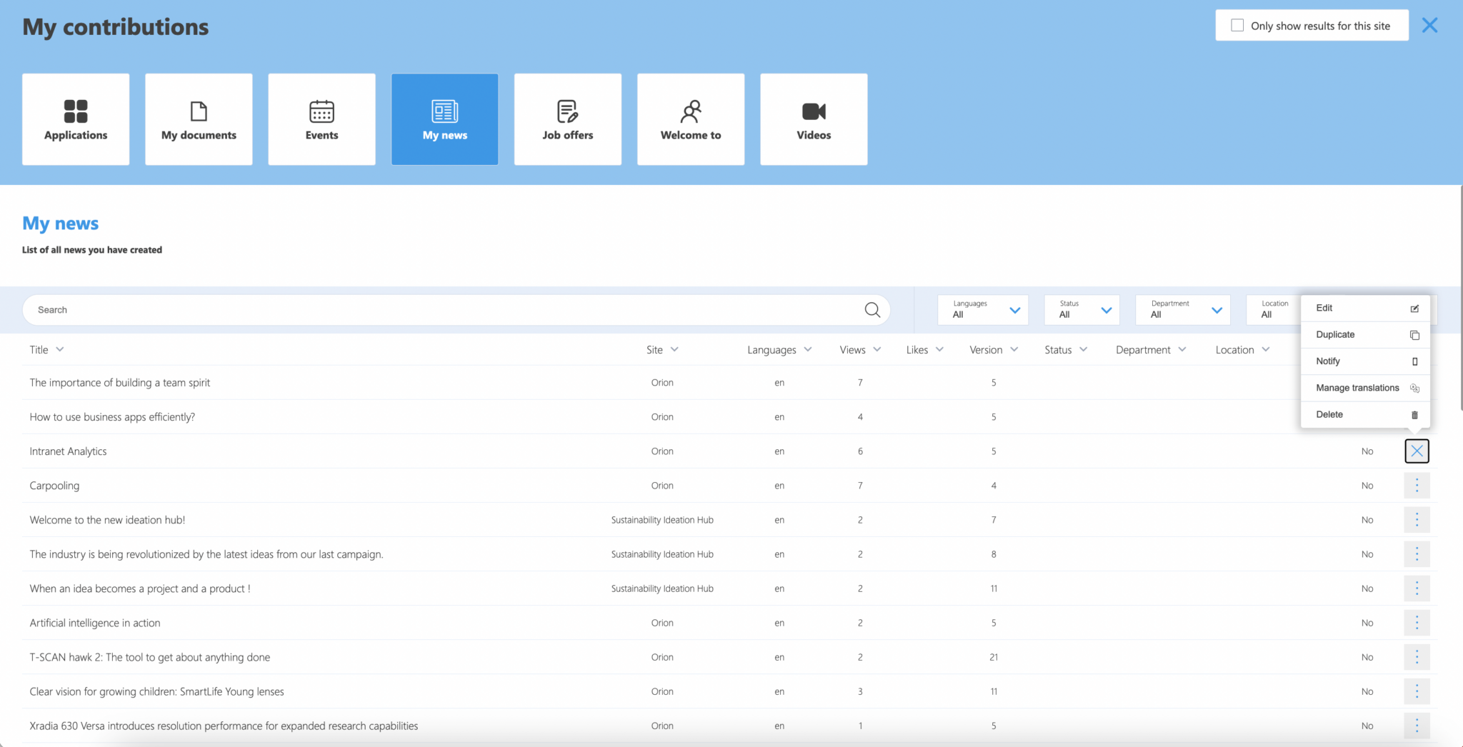This screenshot has width=1463, height=747.
Task: Select Duplicate from the context menu
Action: tap(1335, 334)
